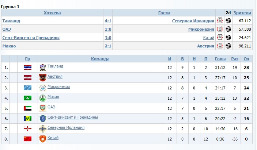
Task: Open match report icon for Thailand game
Action: (x=220, y=21)
